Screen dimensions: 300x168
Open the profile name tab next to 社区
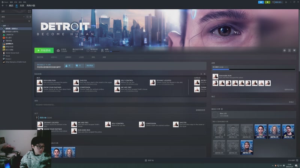(x=31, y=6)
